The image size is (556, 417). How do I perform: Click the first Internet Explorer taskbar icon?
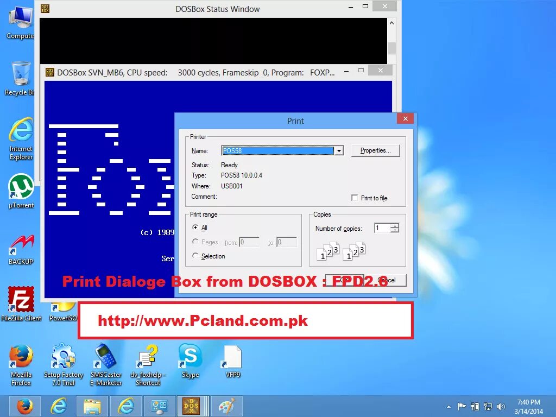(59, 406)
